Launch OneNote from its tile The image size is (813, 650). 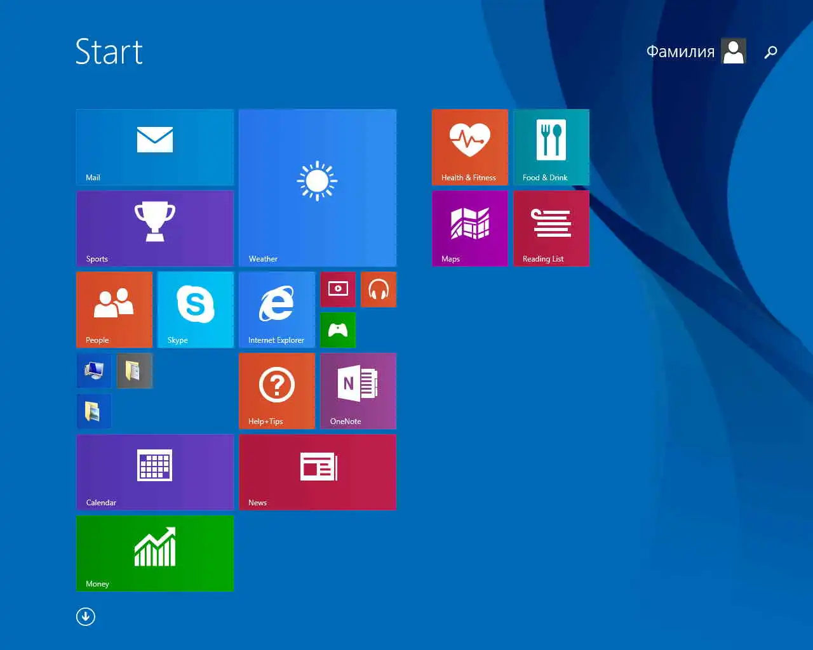358,391
